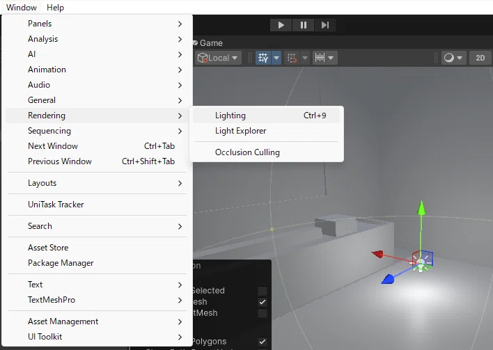Open the draw mode sphere dropdown

(453, 58)
